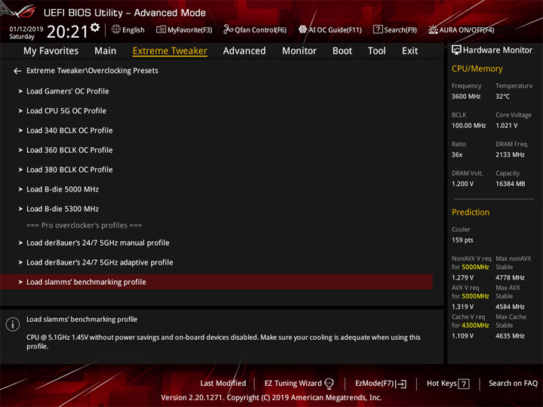Screen dimensions: 543x407
Task: Click the Prediction section heading
Action: [x=471, y=213]
